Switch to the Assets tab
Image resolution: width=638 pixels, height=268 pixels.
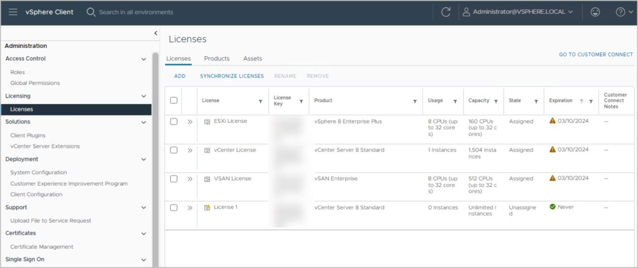[x=252, y=59]
